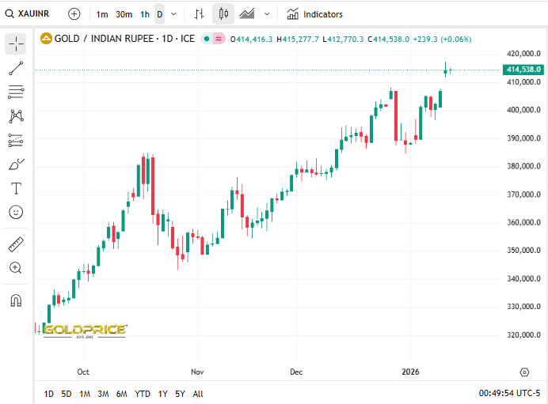Open the Indicators menu
548x404 pixels.
[314, 14]
